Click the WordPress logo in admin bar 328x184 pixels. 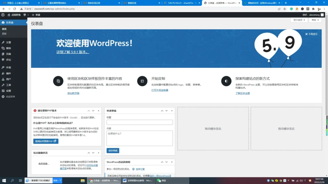click(3, 15)
